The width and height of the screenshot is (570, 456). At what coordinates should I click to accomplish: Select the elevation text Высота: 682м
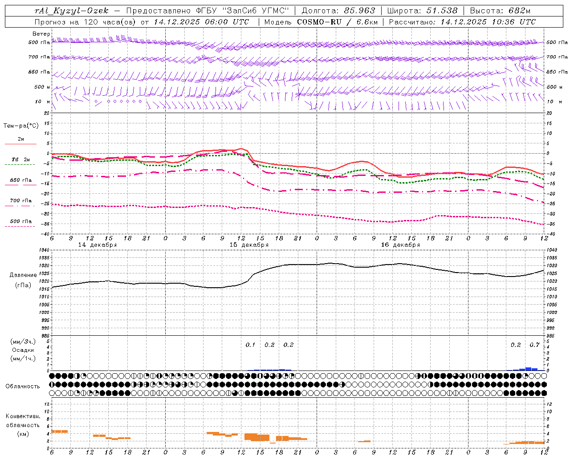coord(500,11)
